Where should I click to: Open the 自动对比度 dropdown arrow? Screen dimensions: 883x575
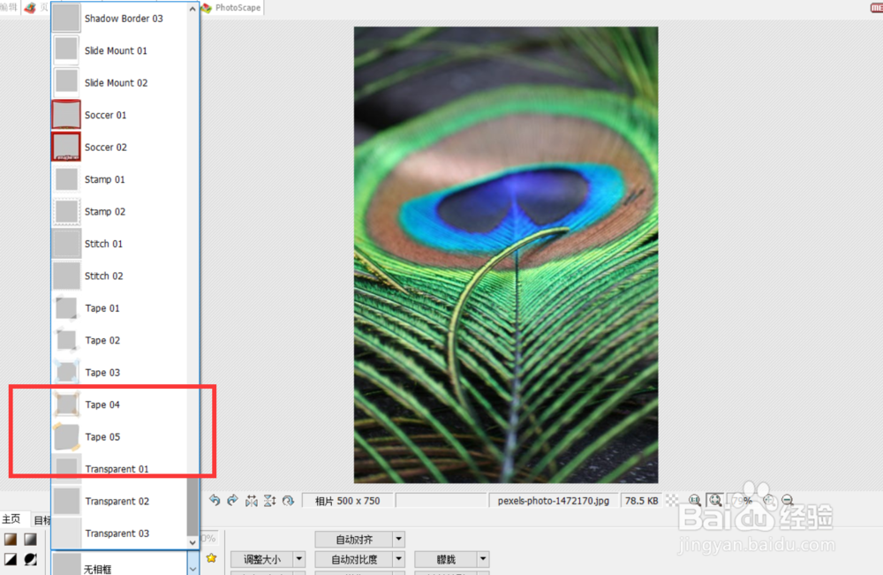(x=399, y=559)
